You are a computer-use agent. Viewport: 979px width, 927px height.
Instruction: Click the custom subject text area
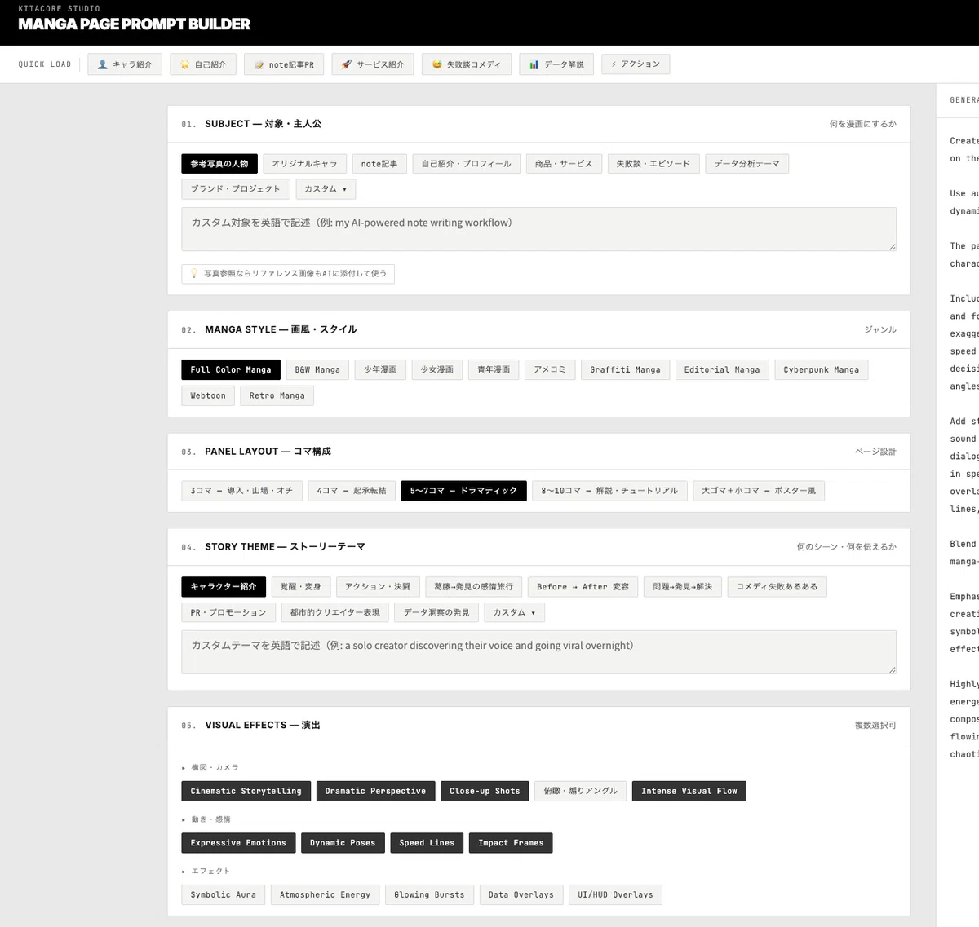tap(538, 229)
